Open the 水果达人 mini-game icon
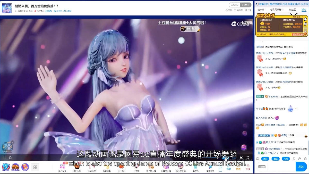This screenshot has height=174, width=309. pyautogui.click(x=15, y=167)
